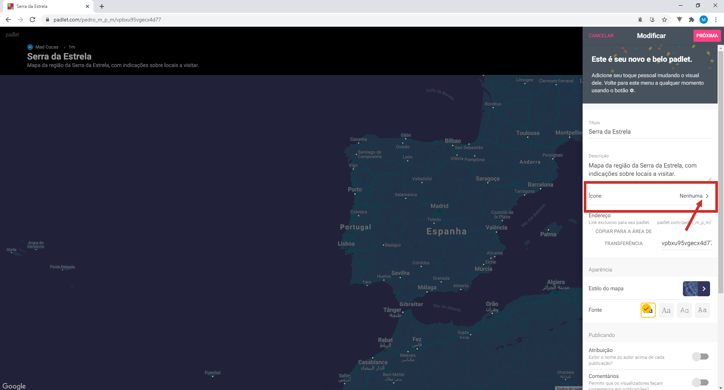This screenshot has width=724, height=390.
Task: Click the Toulouse label on the map
Action: pos(528,133)
